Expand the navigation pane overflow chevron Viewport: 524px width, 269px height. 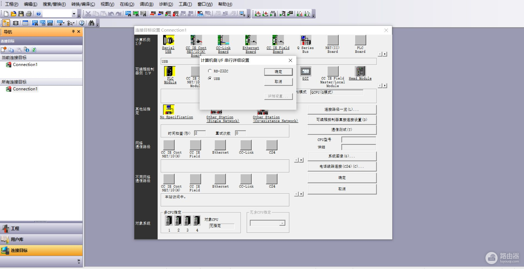(79, 261)
